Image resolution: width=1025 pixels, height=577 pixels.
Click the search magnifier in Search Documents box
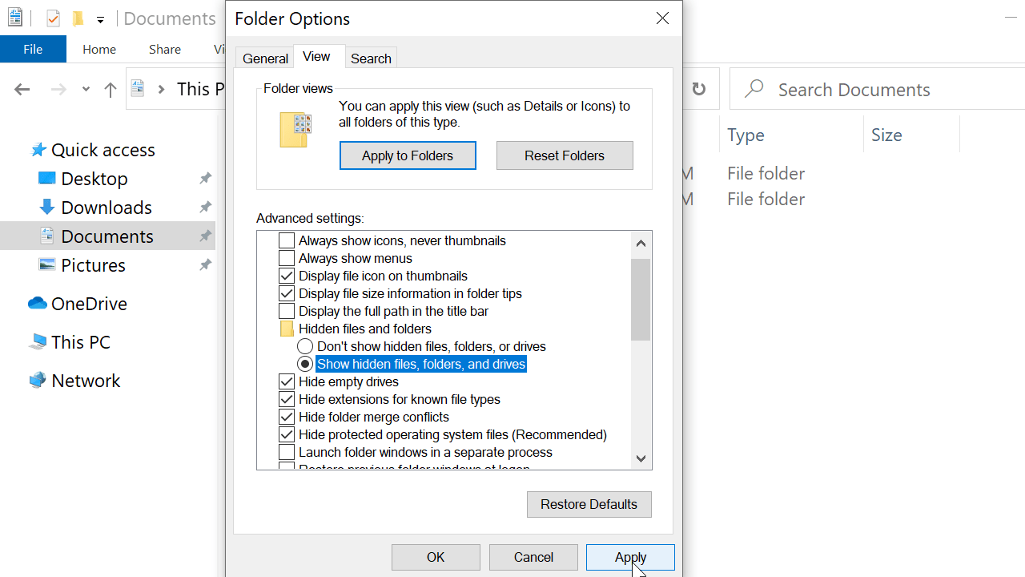(753, 89)
